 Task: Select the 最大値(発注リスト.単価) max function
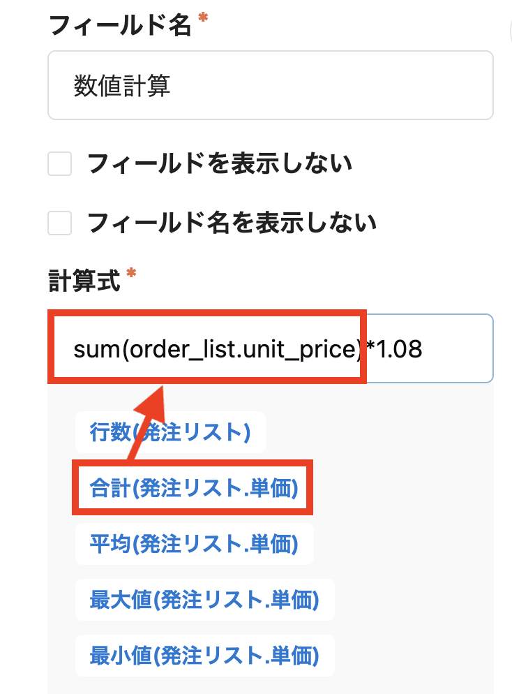[204, 599]
